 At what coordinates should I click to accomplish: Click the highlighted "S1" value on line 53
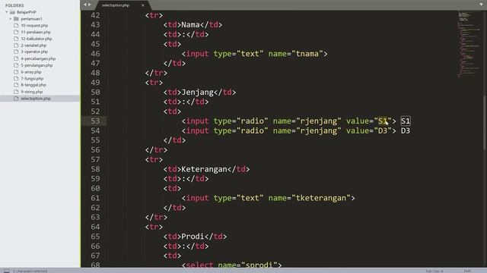coord(382,121)
